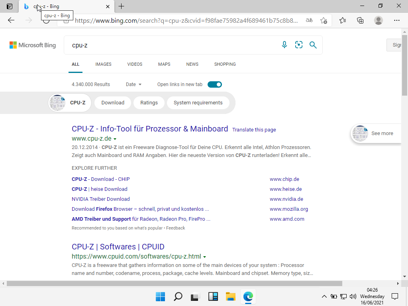408x306 pixels.
Task: Open www.mozilla.org link
Action: (x=289, y=209)
